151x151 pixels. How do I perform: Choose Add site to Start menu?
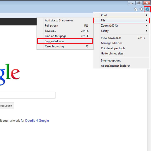point(65,20)
